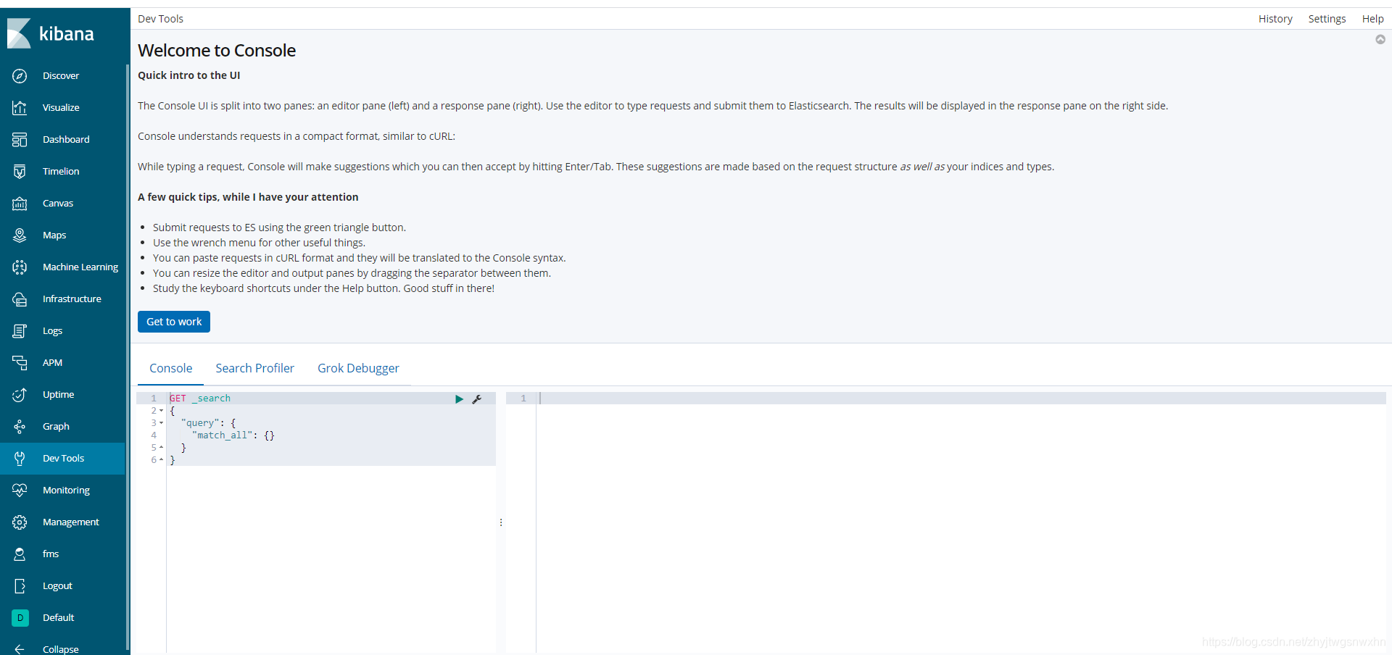Image resolution: width=1392 pixels, height=655 pixels.
Task: Open Management via gear icon
Action: tap(20, 522)
